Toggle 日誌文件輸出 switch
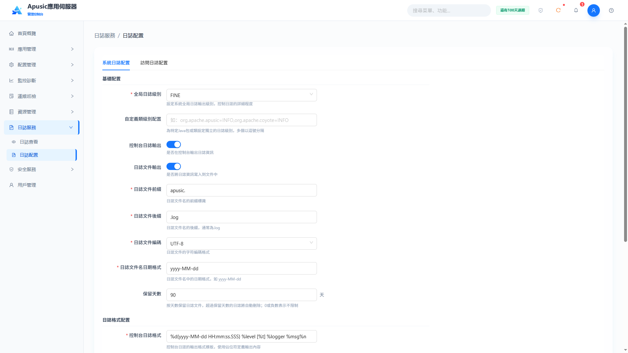628x353 pixels. pos(174,166)
